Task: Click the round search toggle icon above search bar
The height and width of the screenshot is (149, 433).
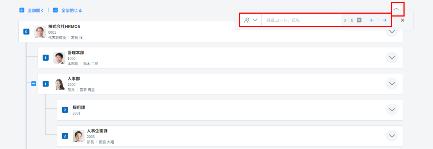Action: point(396,9)
